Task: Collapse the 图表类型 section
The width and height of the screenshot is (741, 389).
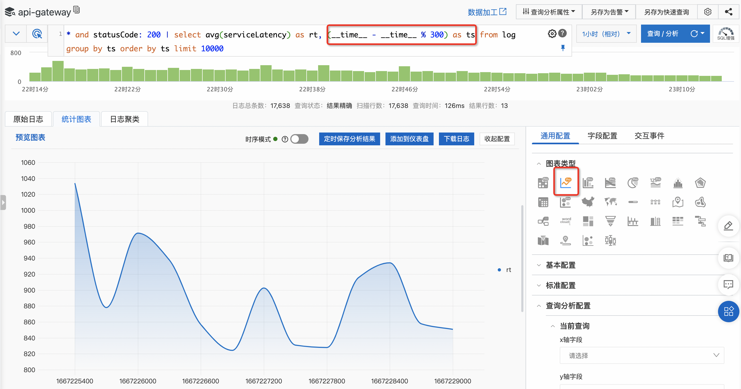Action: point(560,163)
